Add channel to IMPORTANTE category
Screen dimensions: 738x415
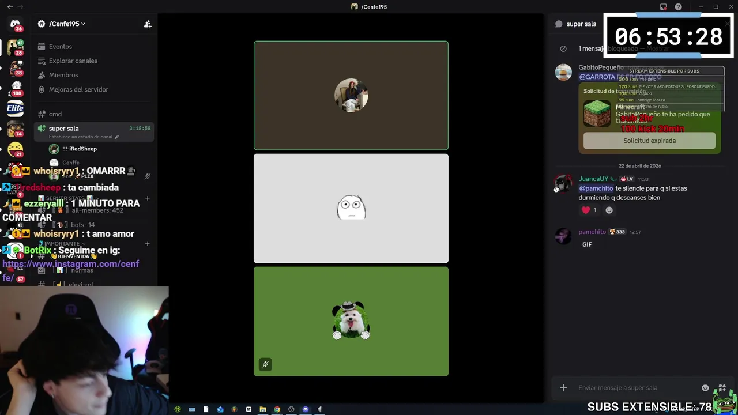(x=148, y=244)
